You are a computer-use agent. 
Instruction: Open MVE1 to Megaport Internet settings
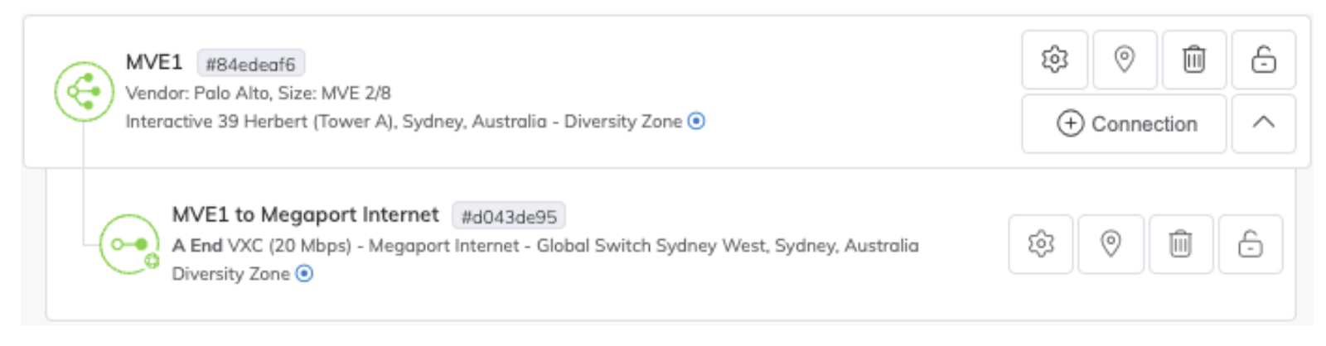[1041, 244]
